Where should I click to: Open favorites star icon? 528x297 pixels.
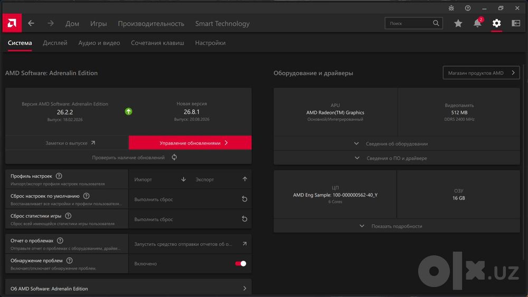coord(458,23)
